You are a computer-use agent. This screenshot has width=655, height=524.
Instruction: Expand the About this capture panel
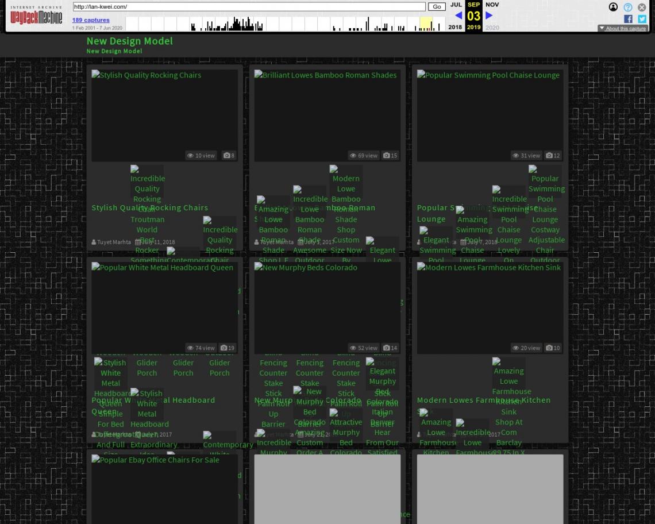(x=623, y=28)
